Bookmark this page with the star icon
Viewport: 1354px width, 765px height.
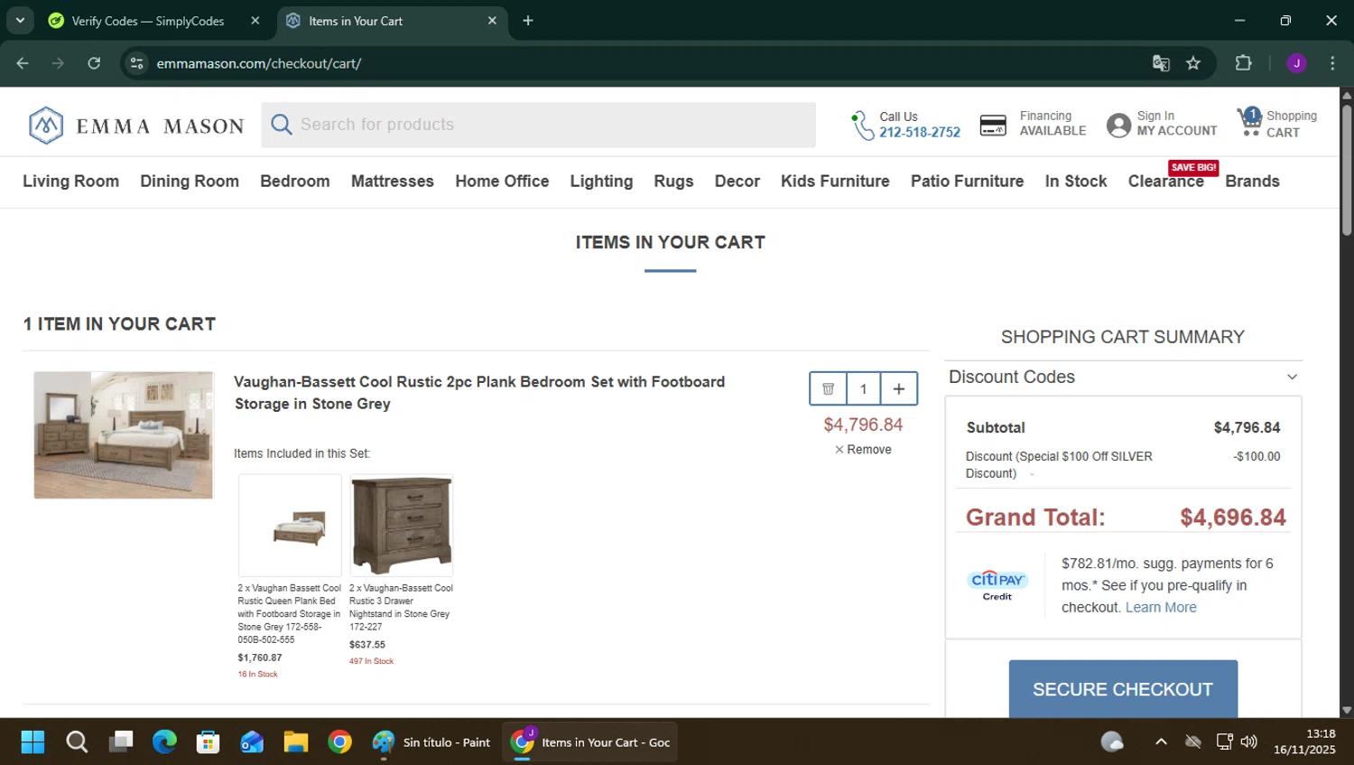[x=1193, y=63]
